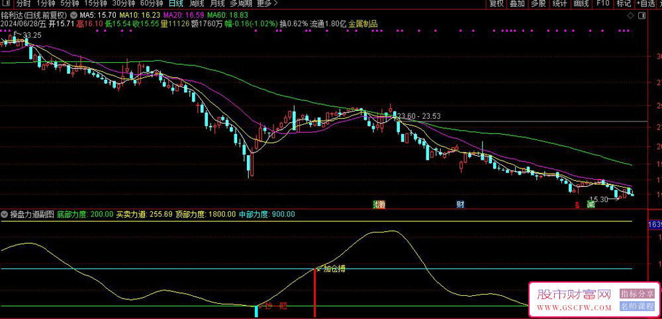Screen dimensions: 662x319
Task: Click the 33.25 high price label
Action: [x=32, y=35]
